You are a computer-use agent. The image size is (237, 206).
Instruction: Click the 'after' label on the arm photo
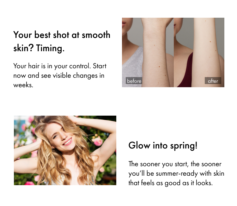[x=213, y=81]
